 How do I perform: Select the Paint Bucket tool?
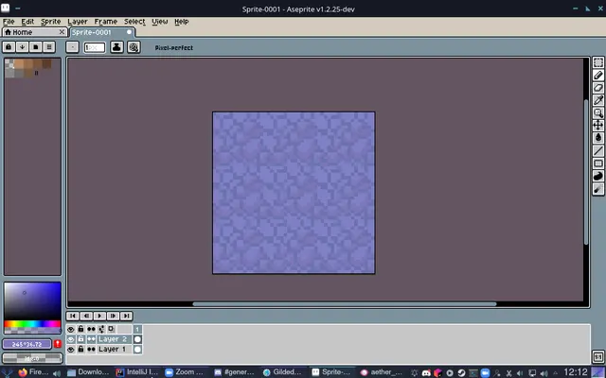(597, 138)
